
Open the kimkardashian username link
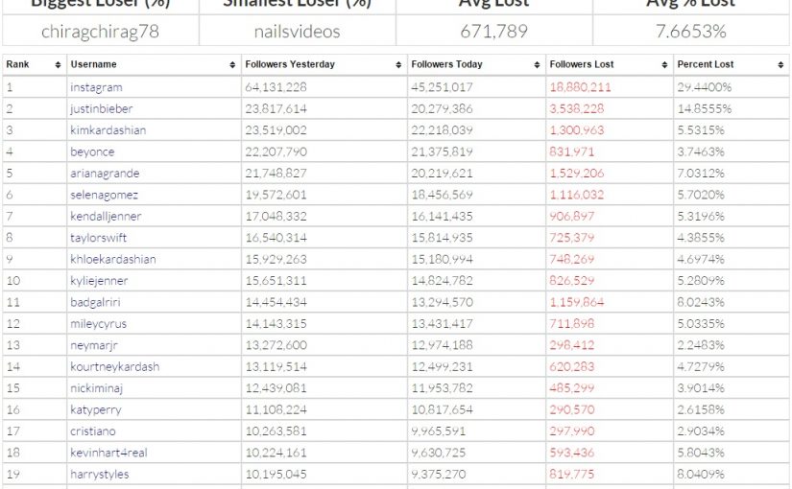click(x=108, y=130)
